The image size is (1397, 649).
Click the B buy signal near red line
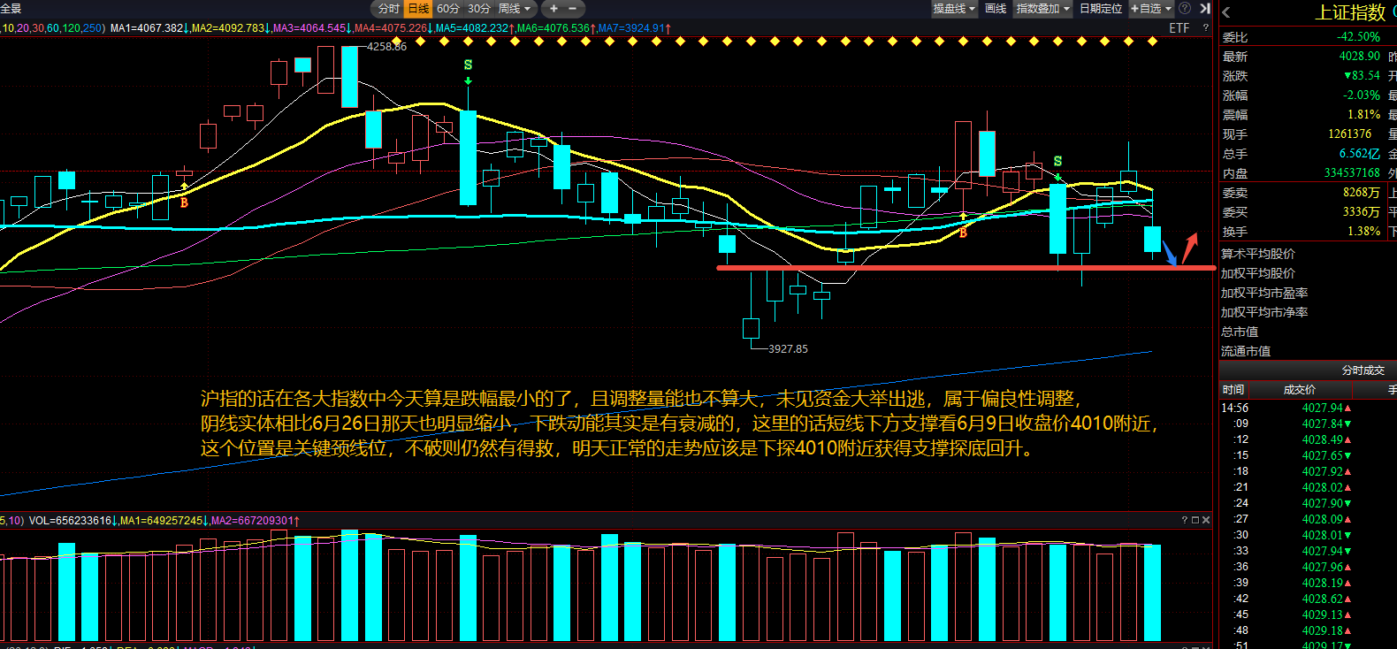963,233
